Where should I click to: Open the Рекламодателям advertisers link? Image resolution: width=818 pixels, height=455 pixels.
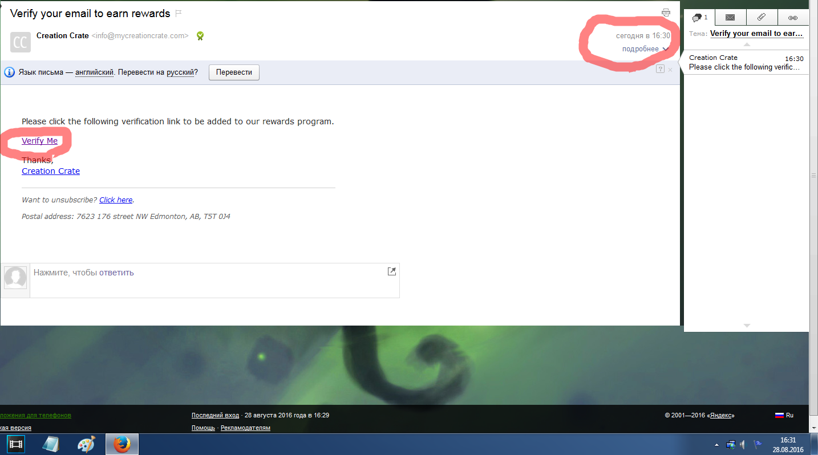245,428
